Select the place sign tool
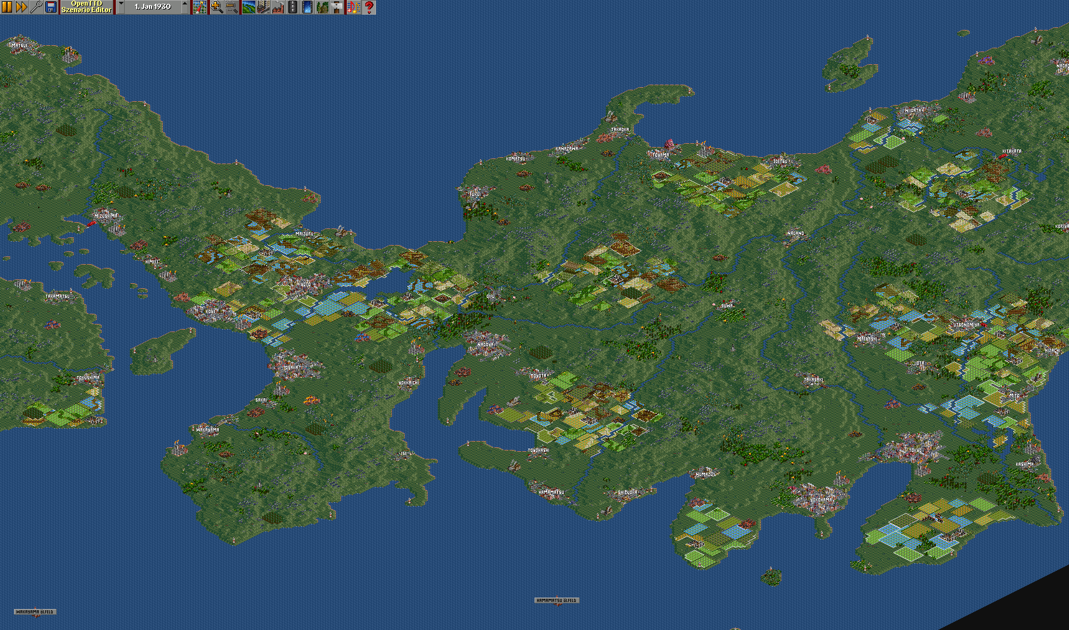The height and width of the screenshot is (630, 1069). click(337, 7)
